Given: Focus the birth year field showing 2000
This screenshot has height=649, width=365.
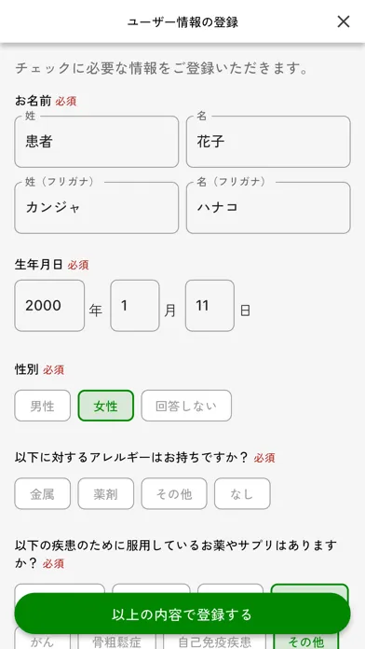Looking at the screenshot, I should tap(49, 306).
